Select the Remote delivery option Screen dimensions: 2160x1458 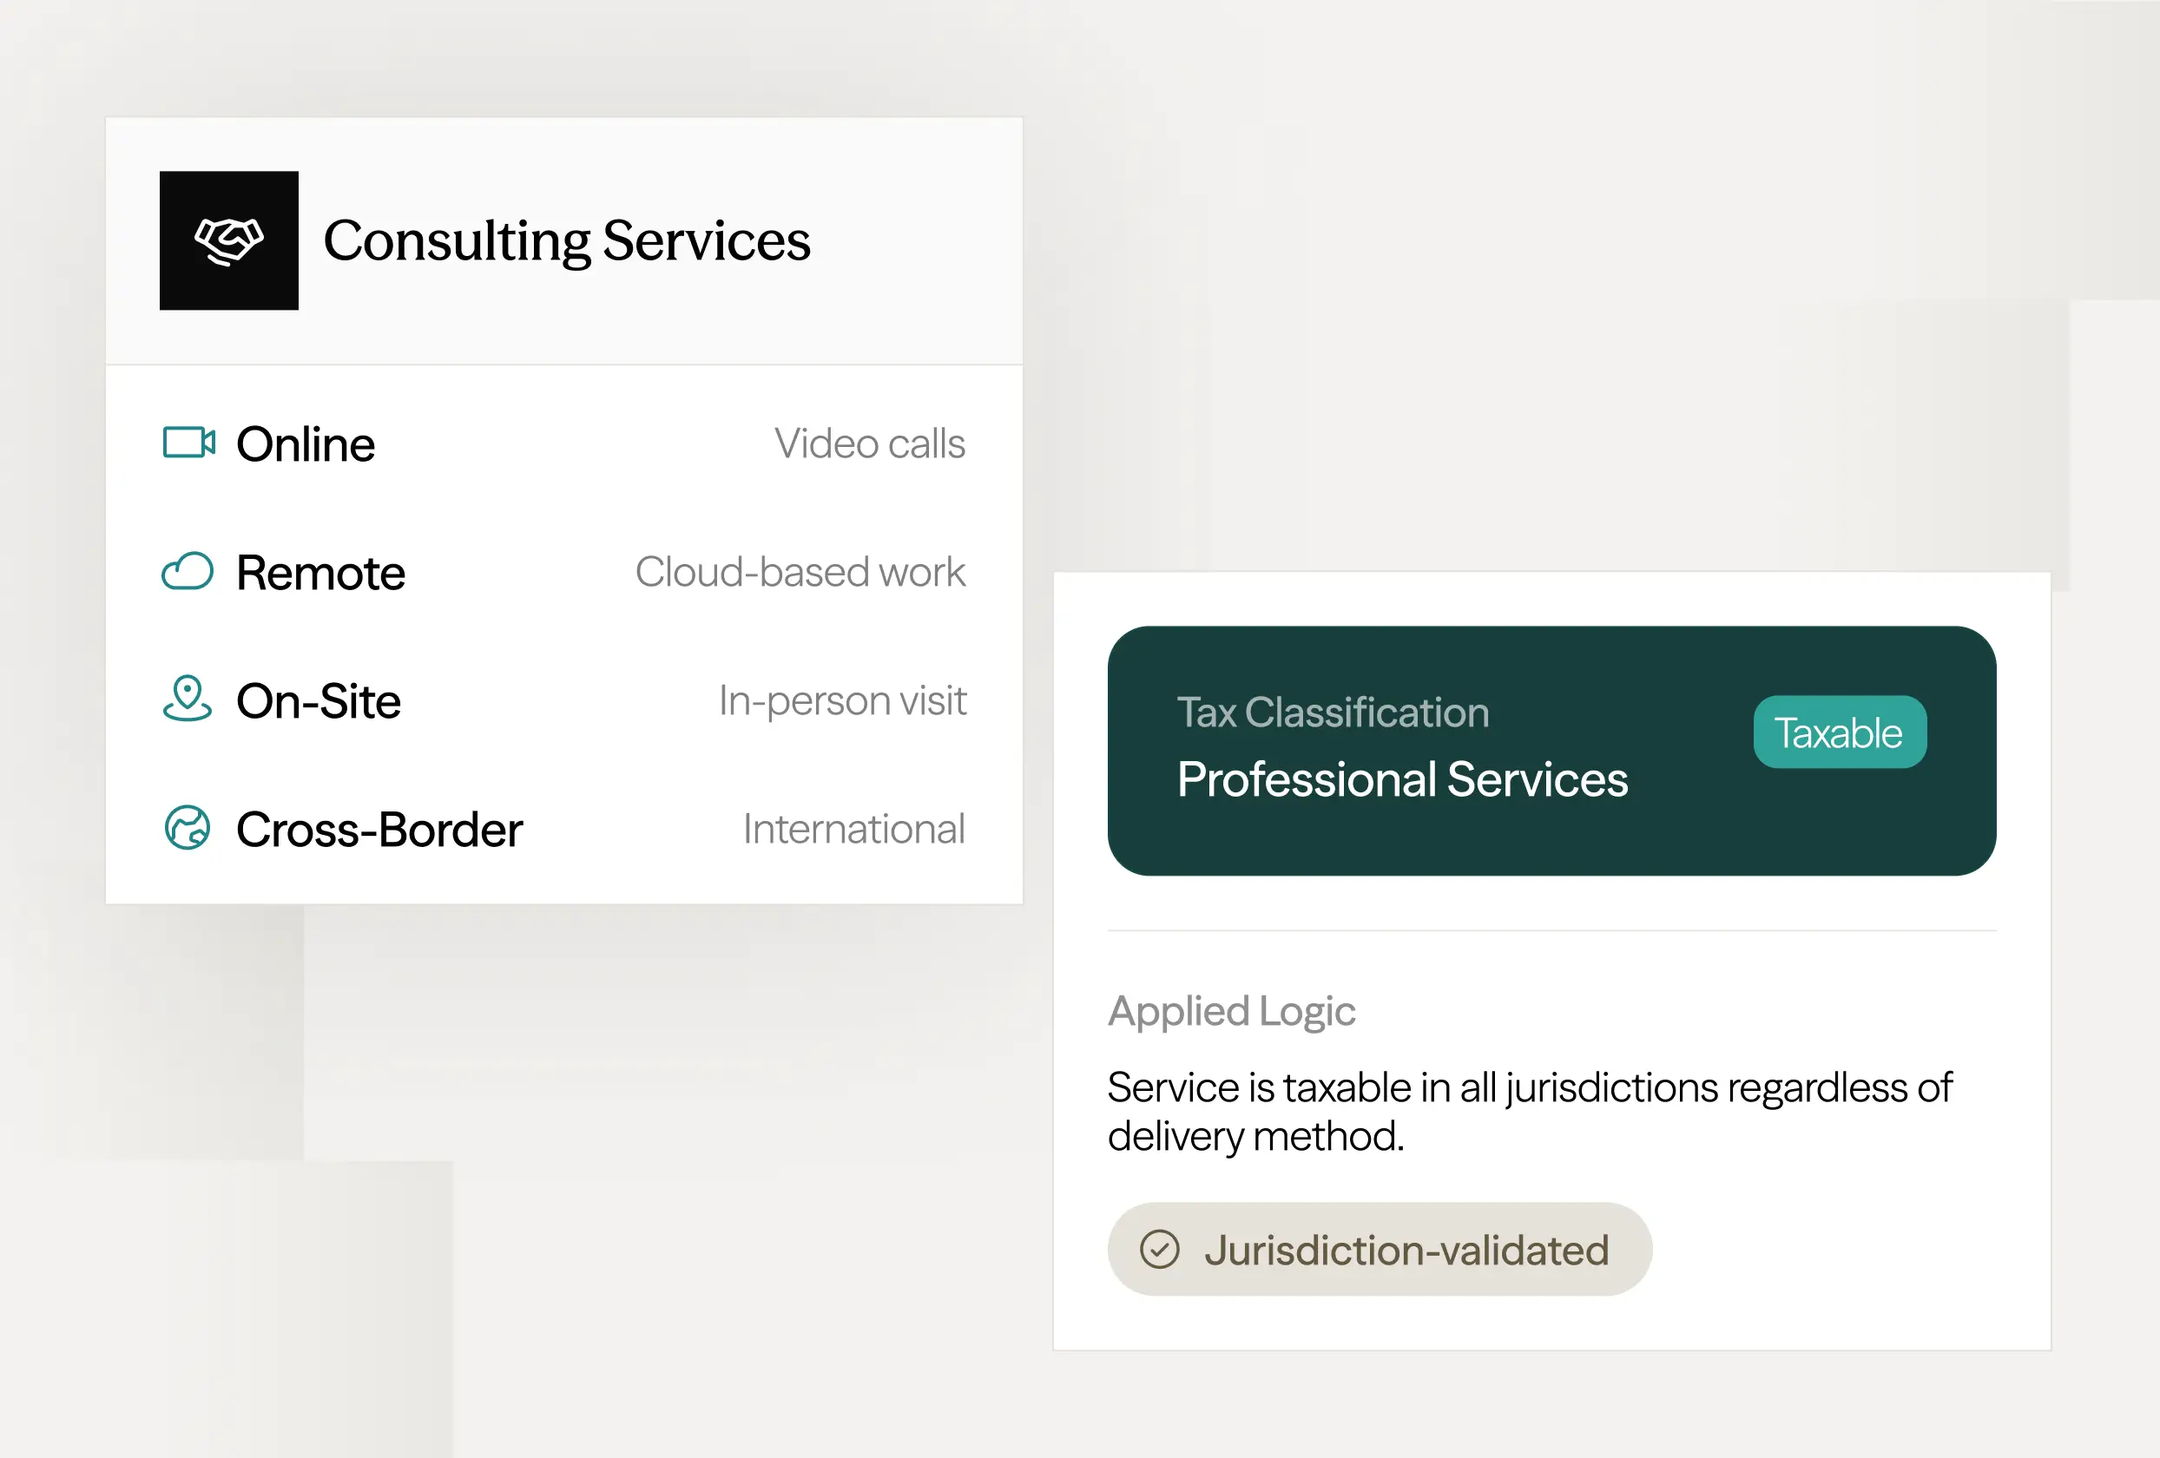pos(320,573)
